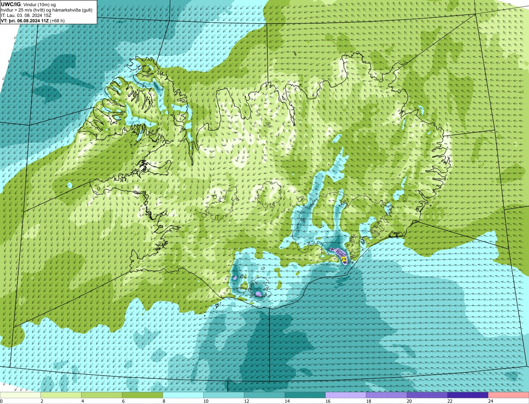This screenshot has height=404, width=529.
Task: Click the 6–8 m/s olive green legend swatch
Action: click(x=143, y=395)
